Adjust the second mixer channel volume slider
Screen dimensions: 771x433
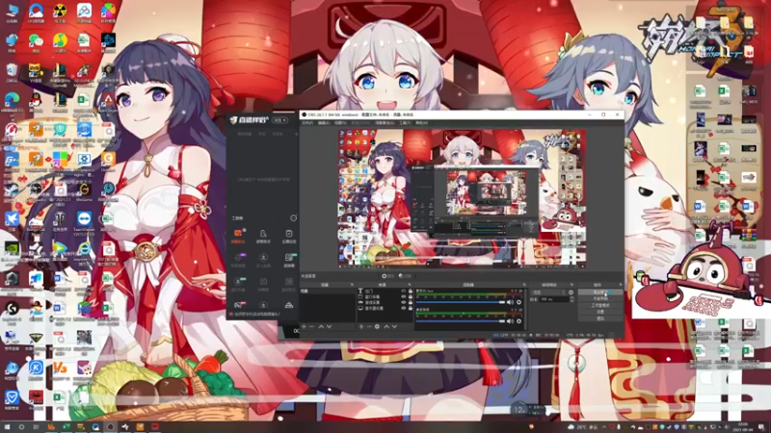tap(461, 321)
